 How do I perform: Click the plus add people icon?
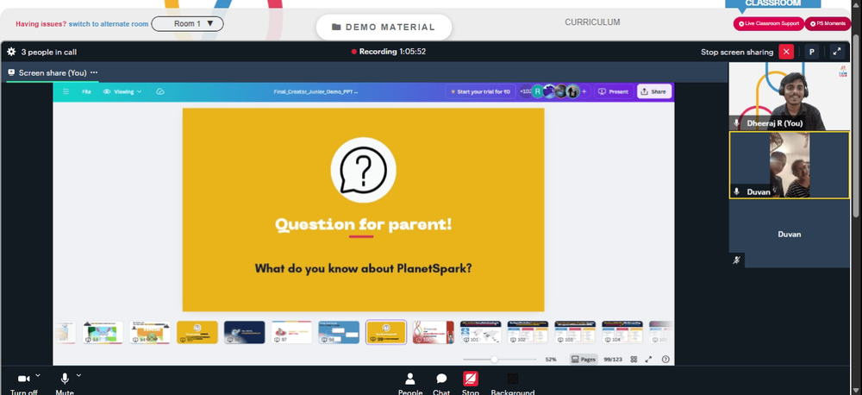click(x=584, y=92)
